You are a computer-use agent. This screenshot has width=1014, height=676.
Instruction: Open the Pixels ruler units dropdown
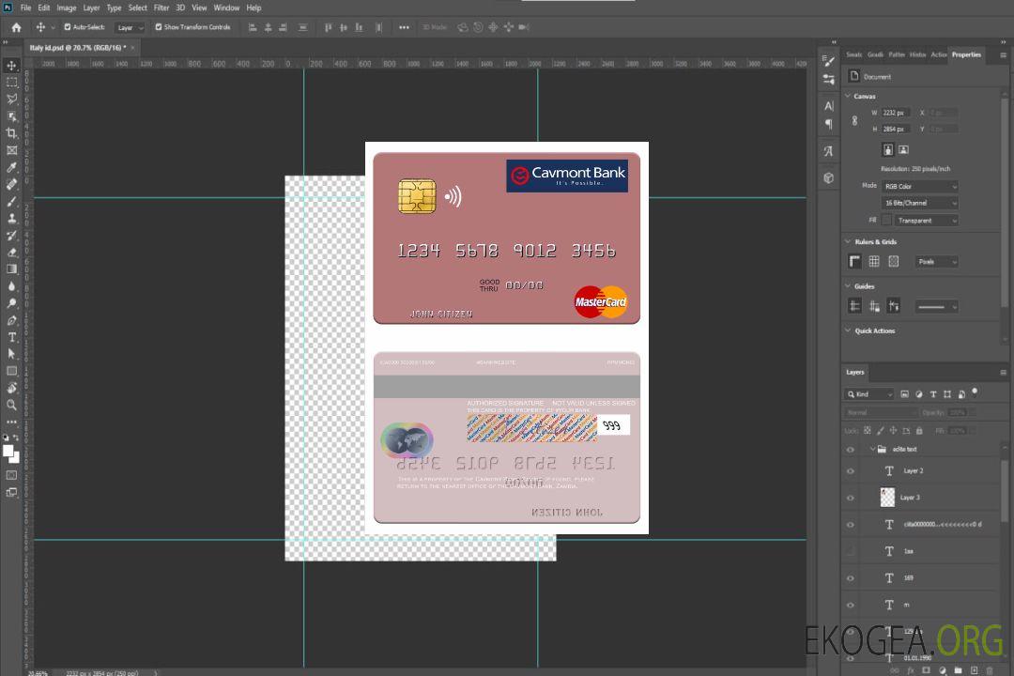point(937,262)
